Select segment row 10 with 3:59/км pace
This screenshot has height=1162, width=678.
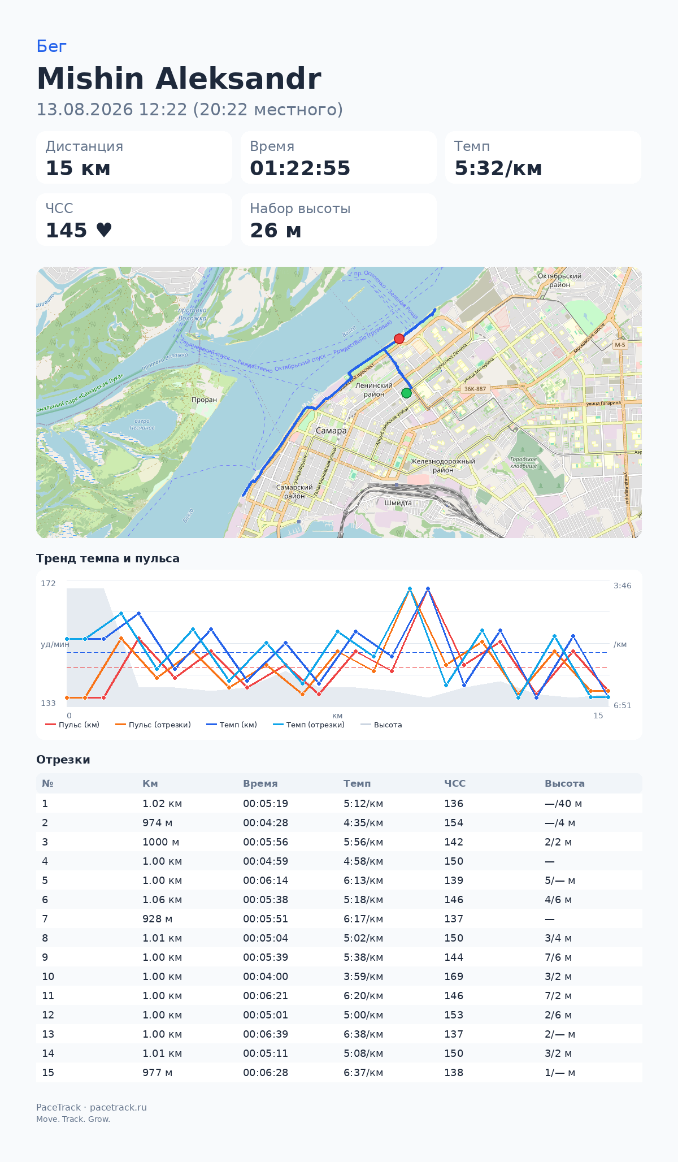339,977
